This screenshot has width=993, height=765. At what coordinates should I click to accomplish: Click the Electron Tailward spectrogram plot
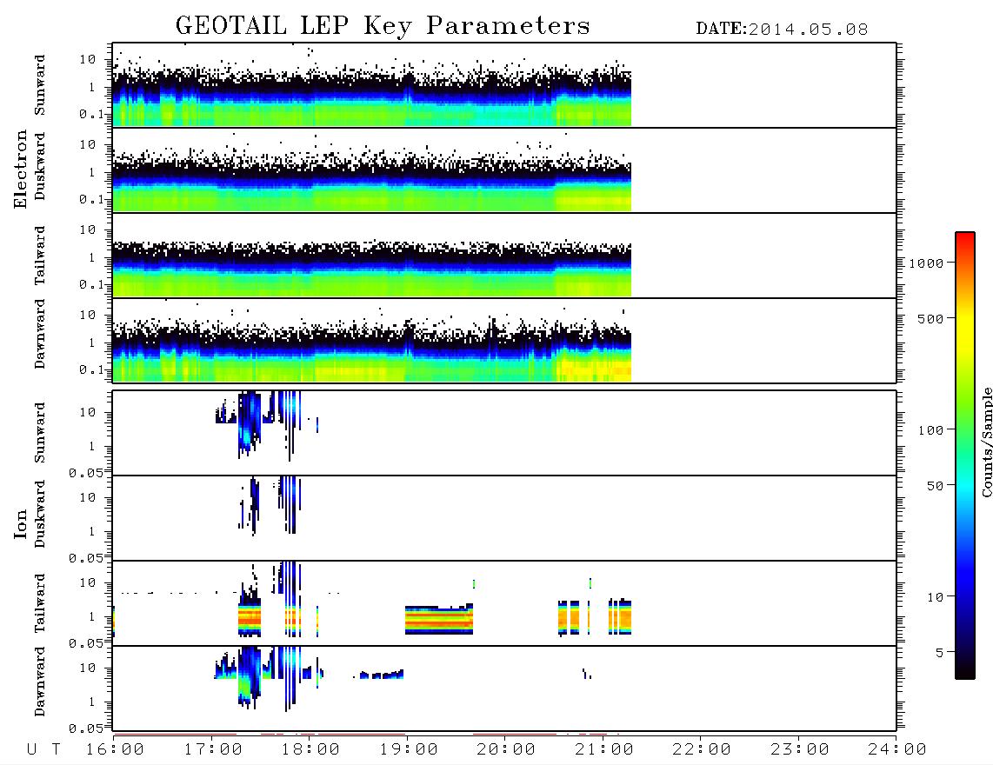504,256
